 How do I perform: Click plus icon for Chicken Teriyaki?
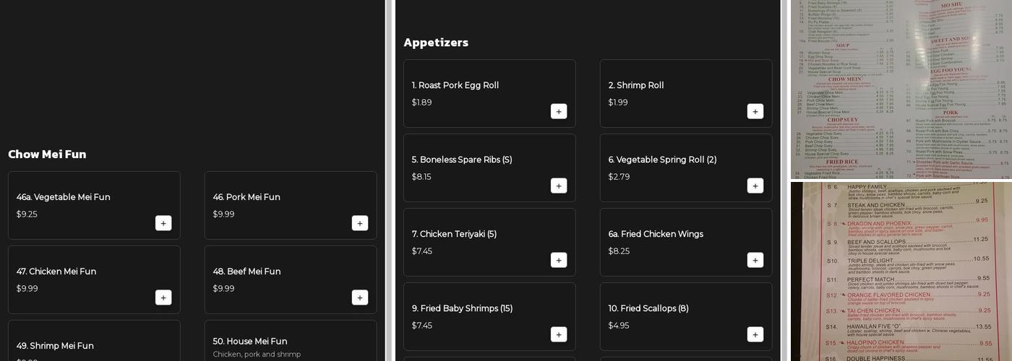pos(559,260)
